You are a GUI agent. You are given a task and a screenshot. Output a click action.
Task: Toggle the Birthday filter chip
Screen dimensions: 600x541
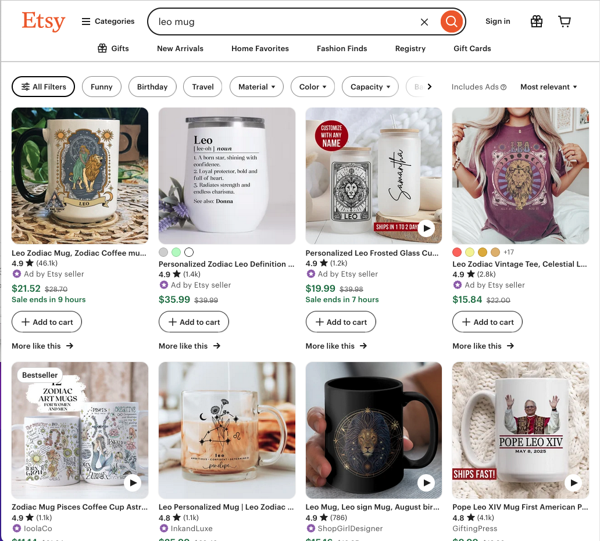tap(152, 87)
